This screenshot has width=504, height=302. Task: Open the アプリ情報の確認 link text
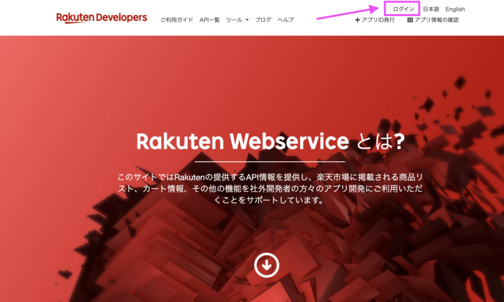[x=437, y=20]
